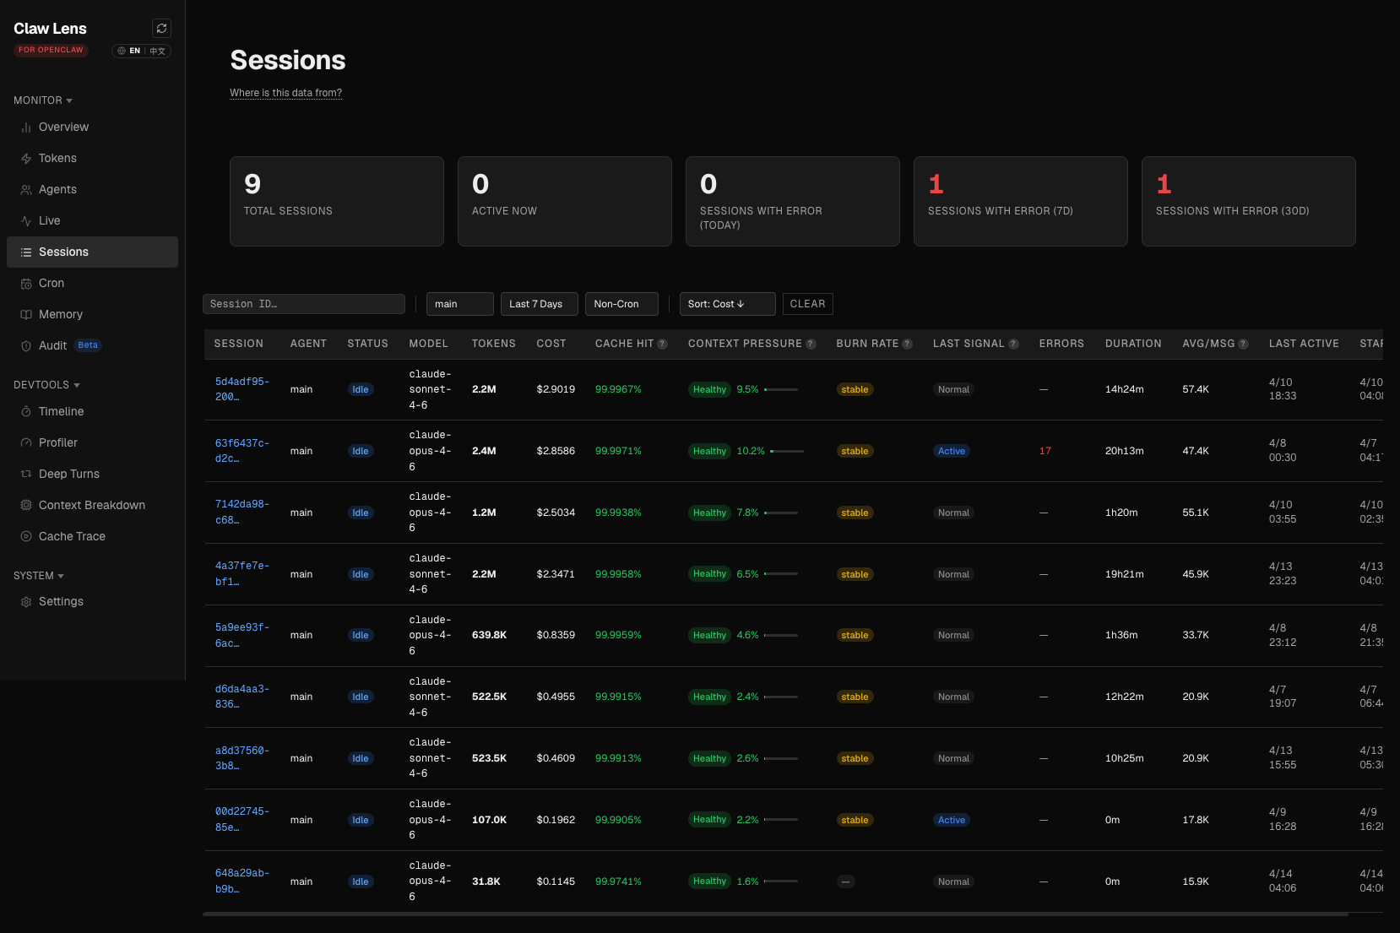Open session 7142da98-c68… link
The image size is (1400, 933).
(242, 513)
